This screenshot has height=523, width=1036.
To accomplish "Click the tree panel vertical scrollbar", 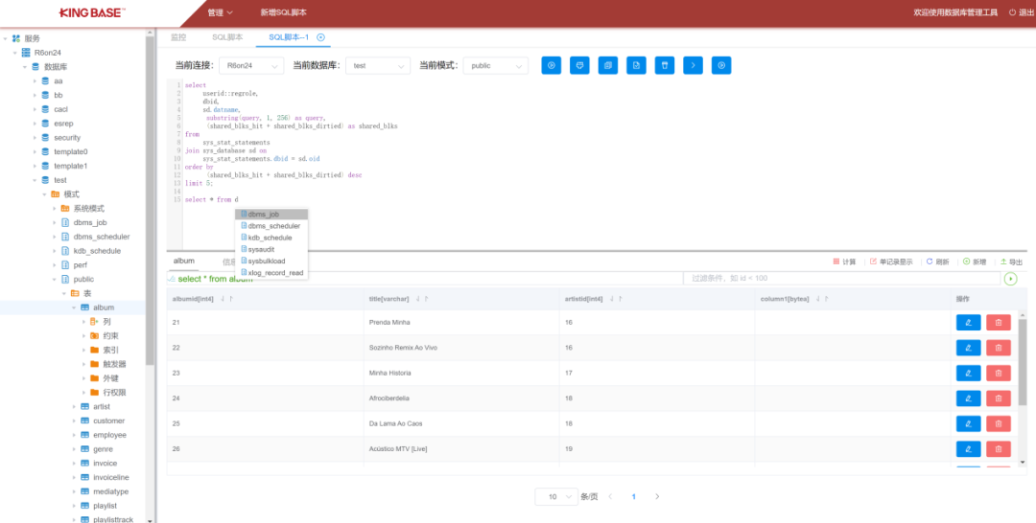I will point(150,198).
